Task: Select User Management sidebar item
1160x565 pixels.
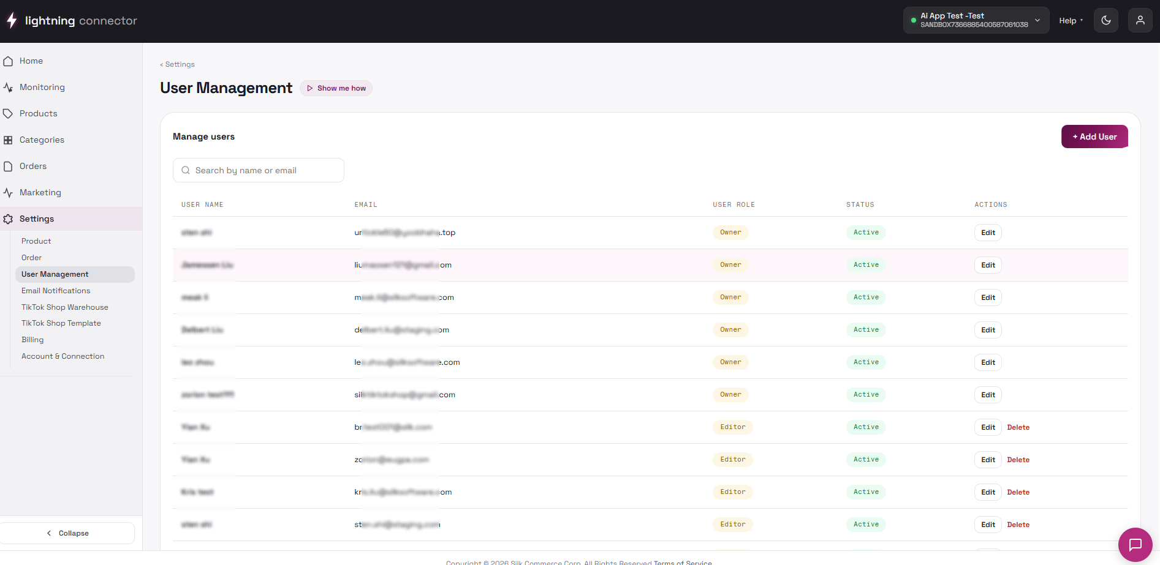Action: (x=75, y=274)
